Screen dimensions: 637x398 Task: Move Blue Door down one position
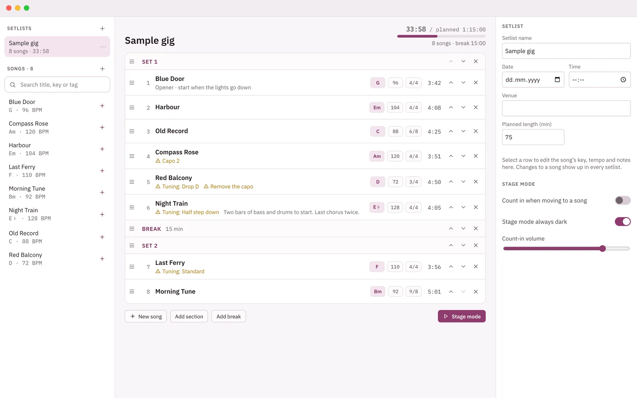[463, 82]
